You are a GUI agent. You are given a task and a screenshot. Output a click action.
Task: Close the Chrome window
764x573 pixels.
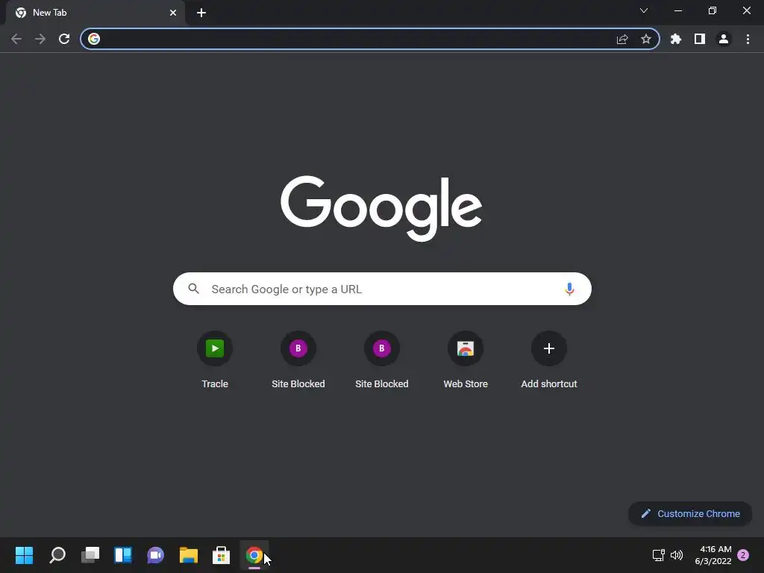click(x=746, y=10)
